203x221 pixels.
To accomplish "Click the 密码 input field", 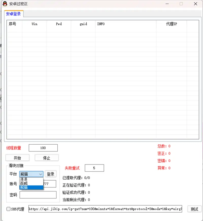I will click(38, 195).
